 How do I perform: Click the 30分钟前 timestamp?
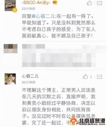click(29, 82)
